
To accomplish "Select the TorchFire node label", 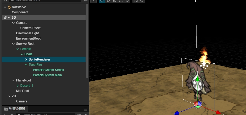I will pyautogui.click(x=35, y=65).
